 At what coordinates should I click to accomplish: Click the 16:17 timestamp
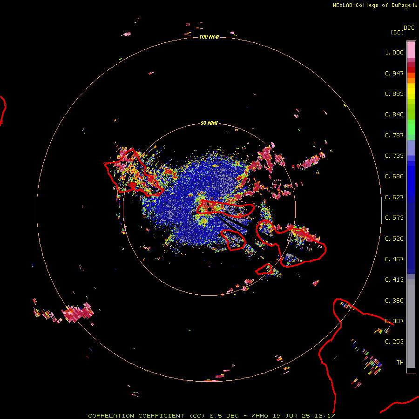tap(324, 416)
